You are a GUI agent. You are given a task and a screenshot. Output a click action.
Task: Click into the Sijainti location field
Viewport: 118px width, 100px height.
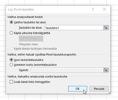coord(67,70)
